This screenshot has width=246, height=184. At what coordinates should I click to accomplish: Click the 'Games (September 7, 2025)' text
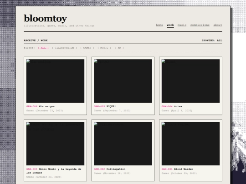tap(112, 110)
